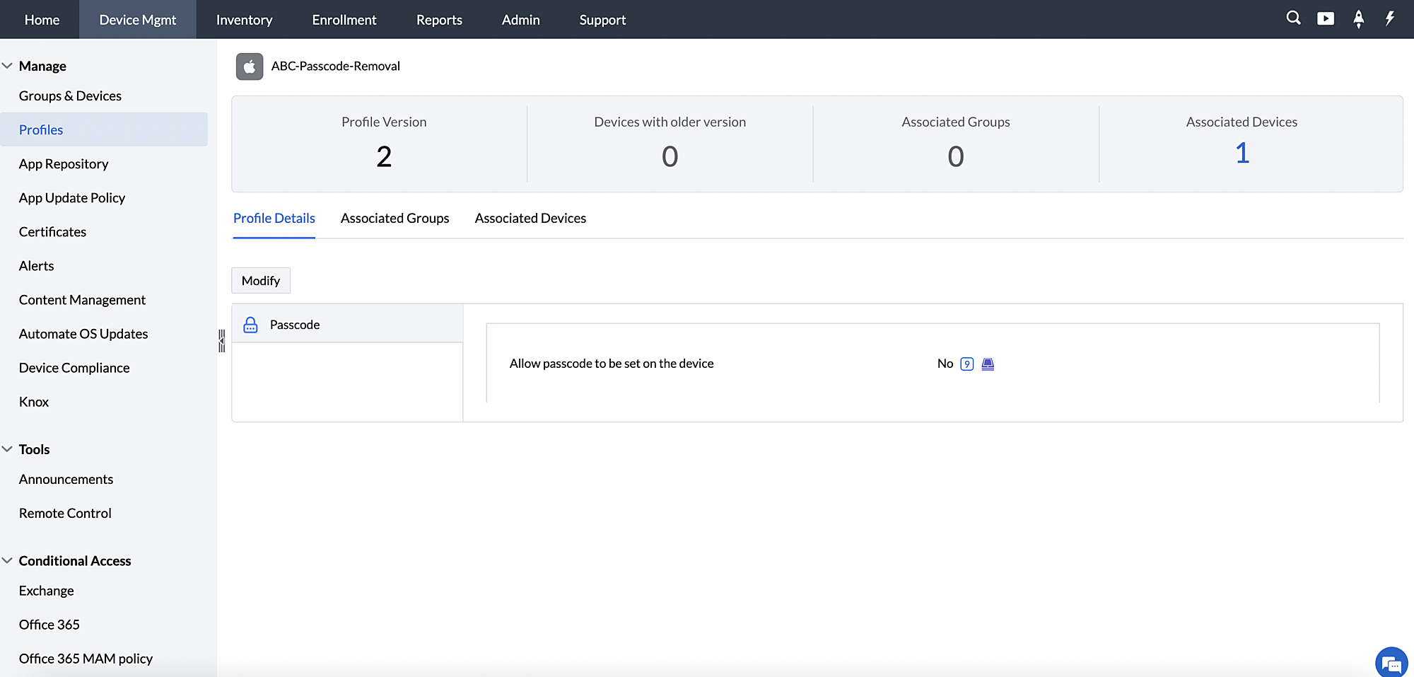Switch to the Associated Devices tab
This screenshot has width=1414, height=677.
coord(530,218)
